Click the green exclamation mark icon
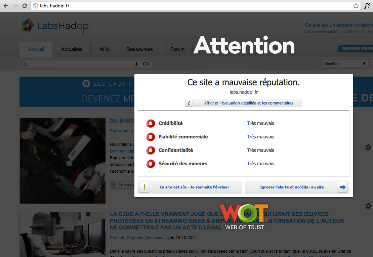 click(x=144, y=187)
